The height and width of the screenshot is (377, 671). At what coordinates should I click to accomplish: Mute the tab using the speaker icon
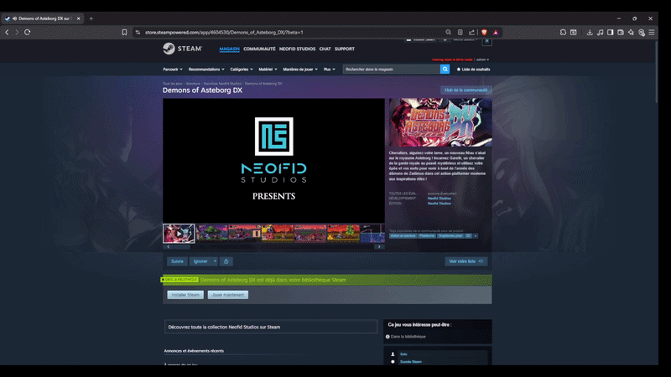pos(15,18)
